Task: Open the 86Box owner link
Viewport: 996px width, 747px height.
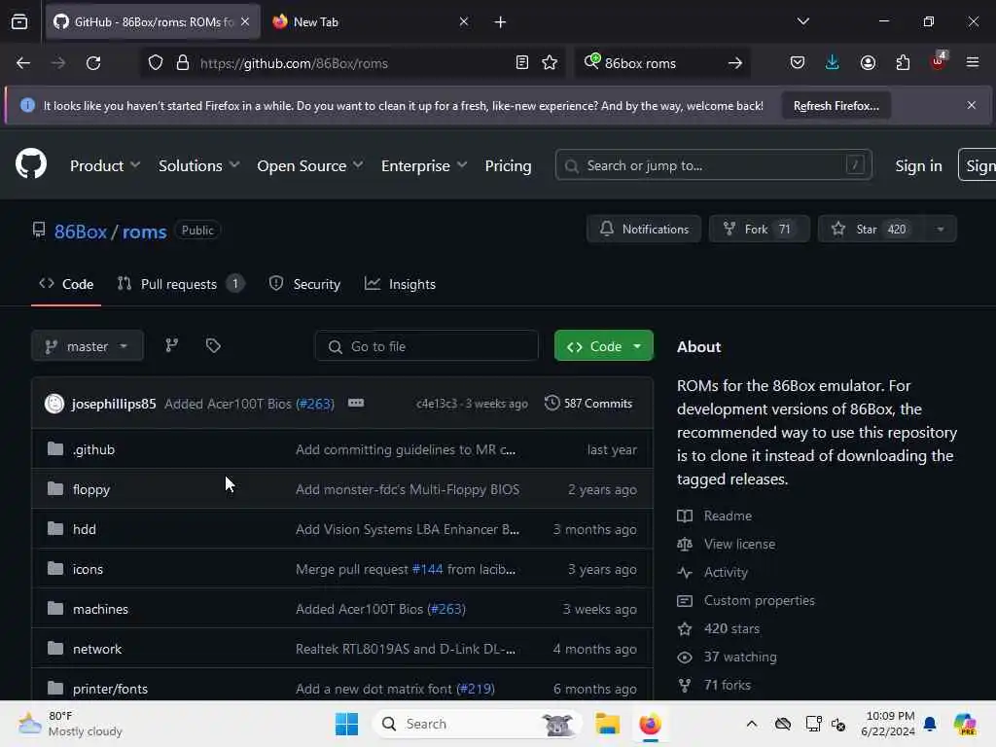Action: pos(81,231)
